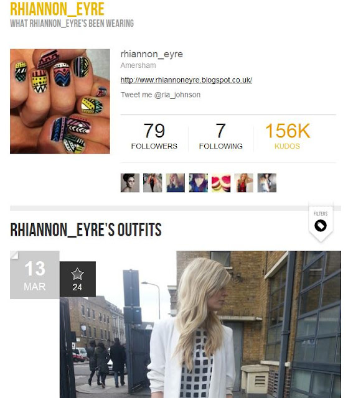Open the last follower thumbnail in the row
The width and height of the screenshot is (348, 398).
point(266,183)
